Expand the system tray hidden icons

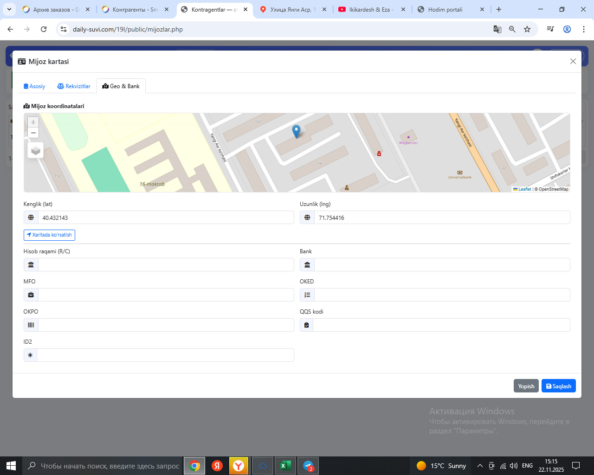(480, 466)
